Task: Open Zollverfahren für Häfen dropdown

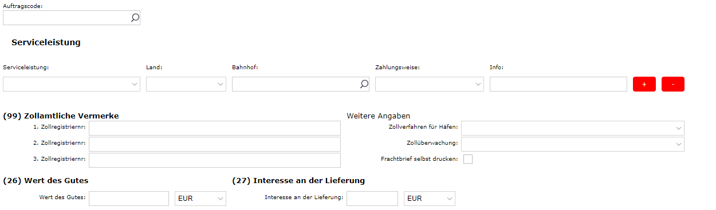Action: [x=573, y=128]
